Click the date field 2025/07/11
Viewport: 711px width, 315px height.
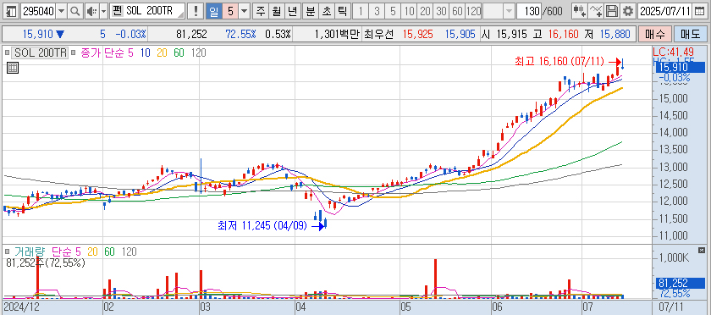[x=665, y=11]
